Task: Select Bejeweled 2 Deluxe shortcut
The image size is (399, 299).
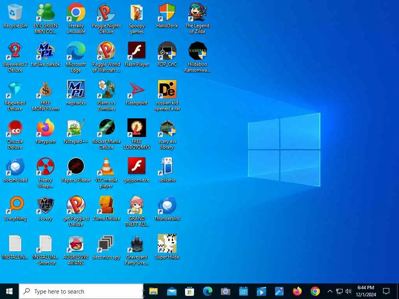Action: click(x=15, y=51)
